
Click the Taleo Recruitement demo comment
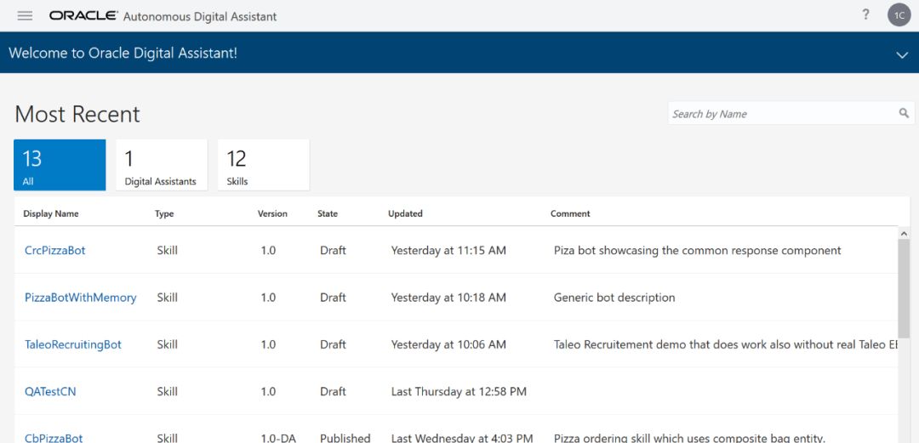click(726, 344)
